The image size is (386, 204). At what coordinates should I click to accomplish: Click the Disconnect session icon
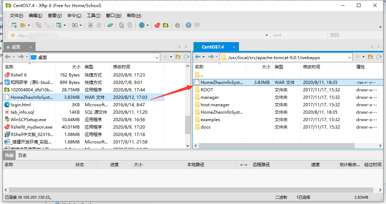38,25
